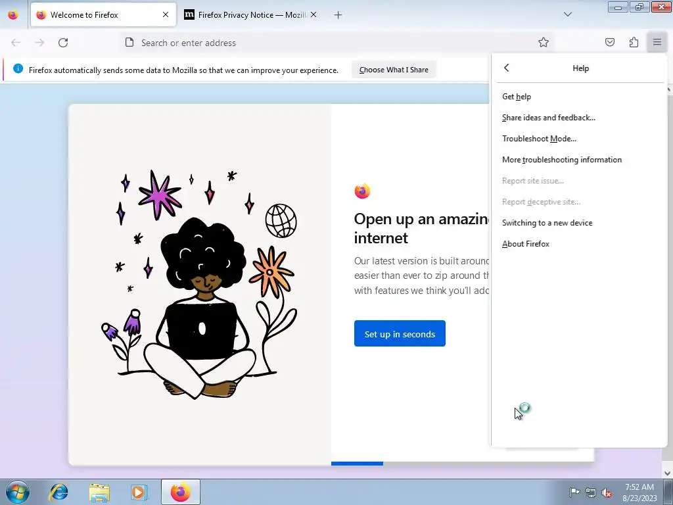This screenshot has height=505, width=673.
Task: Go back from Help submenu
Action: (507, 68)
